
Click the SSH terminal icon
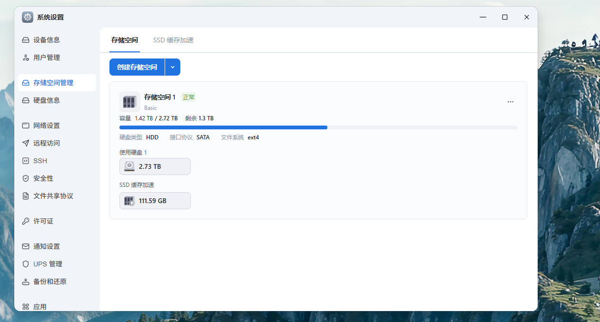(x=26, y=161)
